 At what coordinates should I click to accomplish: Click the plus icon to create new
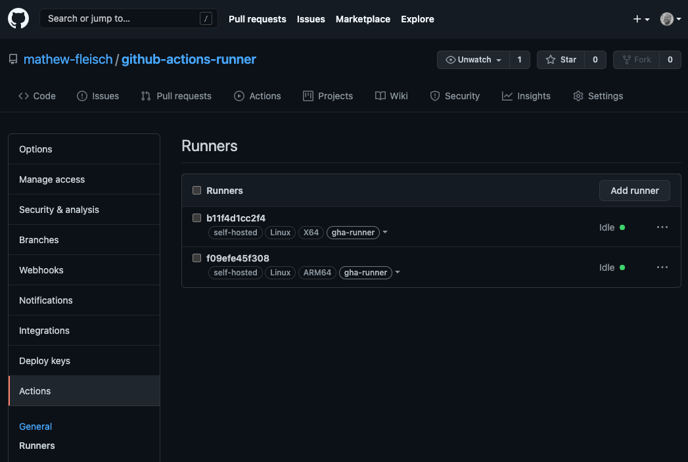pos(637,19)
